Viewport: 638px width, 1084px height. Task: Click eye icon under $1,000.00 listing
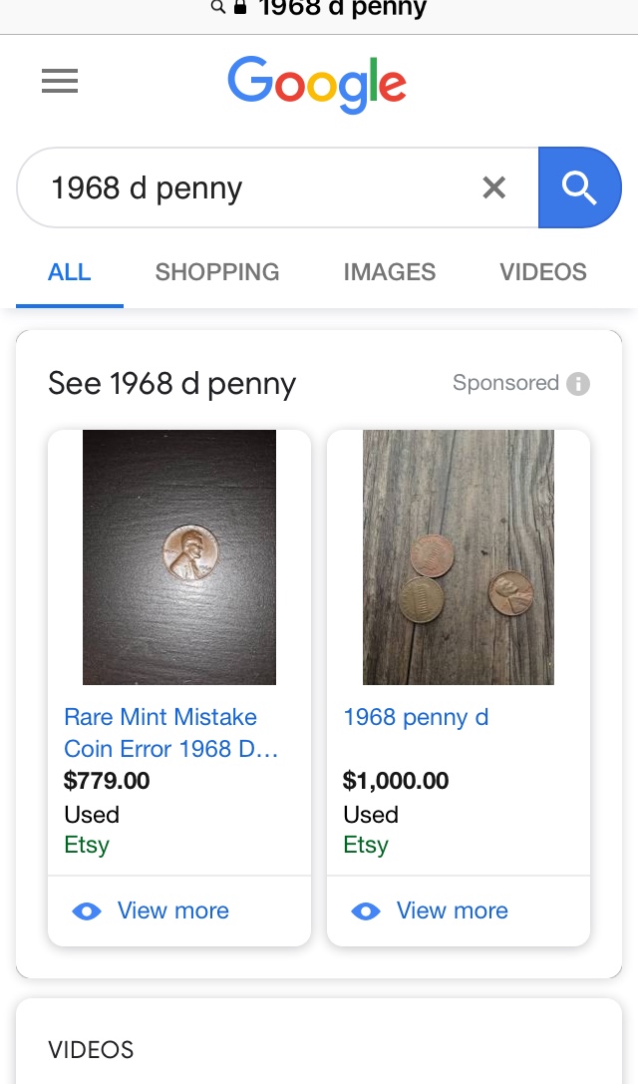[x=366, y=911]
